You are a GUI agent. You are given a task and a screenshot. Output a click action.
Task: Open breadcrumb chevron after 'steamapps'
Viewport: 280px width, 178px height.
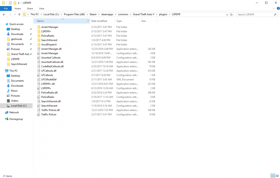coord(116,15)
